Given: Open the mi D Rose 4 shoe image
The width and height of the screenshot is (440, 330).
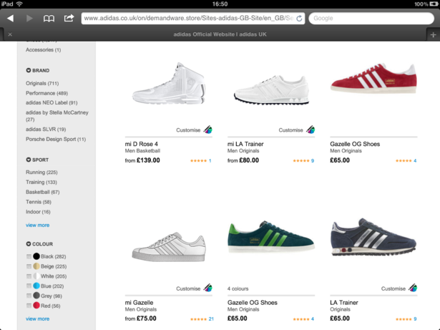Looking at the screenshot, I should (x=169, y=84).
